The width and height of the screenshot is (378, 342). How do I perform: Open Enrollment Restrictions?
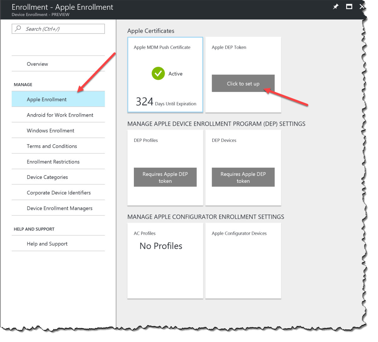pyautogui.click(x=53, y=161)
